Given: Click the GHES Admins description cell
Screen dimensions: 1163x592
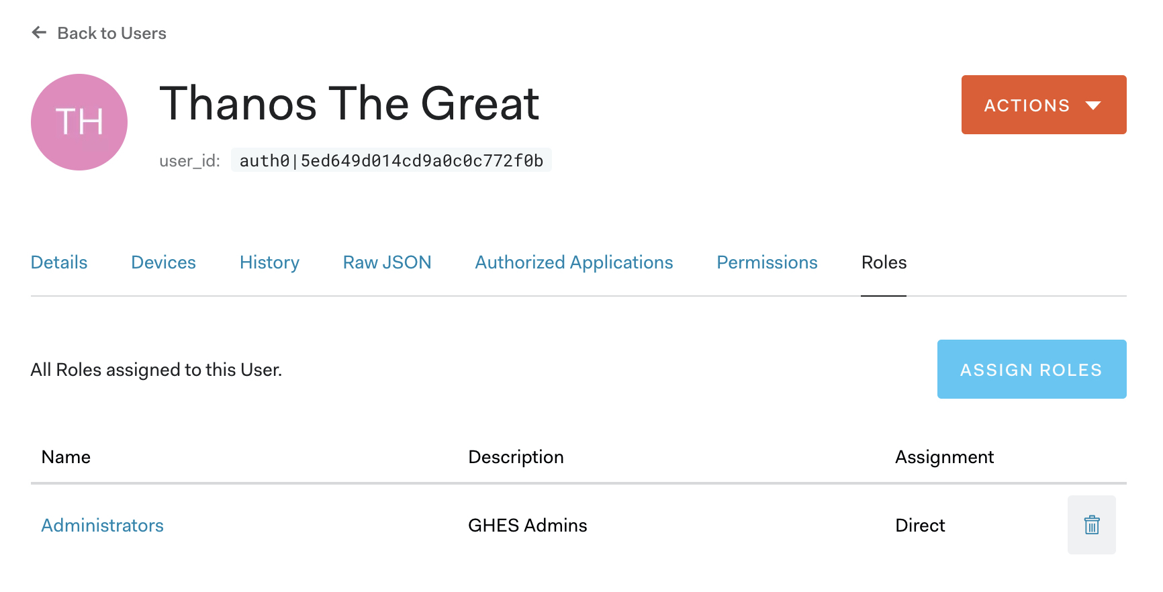Looking at the screenshot, I should click(x=527, y=525).
